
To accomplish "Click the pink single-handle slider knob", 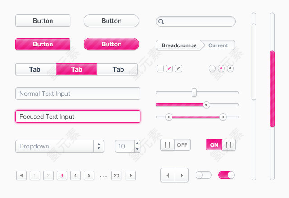I will (x=206, y=105).
